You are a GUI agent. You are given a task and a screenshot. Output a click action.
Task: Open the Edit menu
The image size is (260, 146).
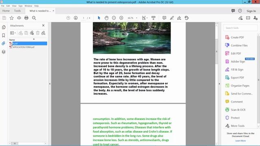pos(8,6)
